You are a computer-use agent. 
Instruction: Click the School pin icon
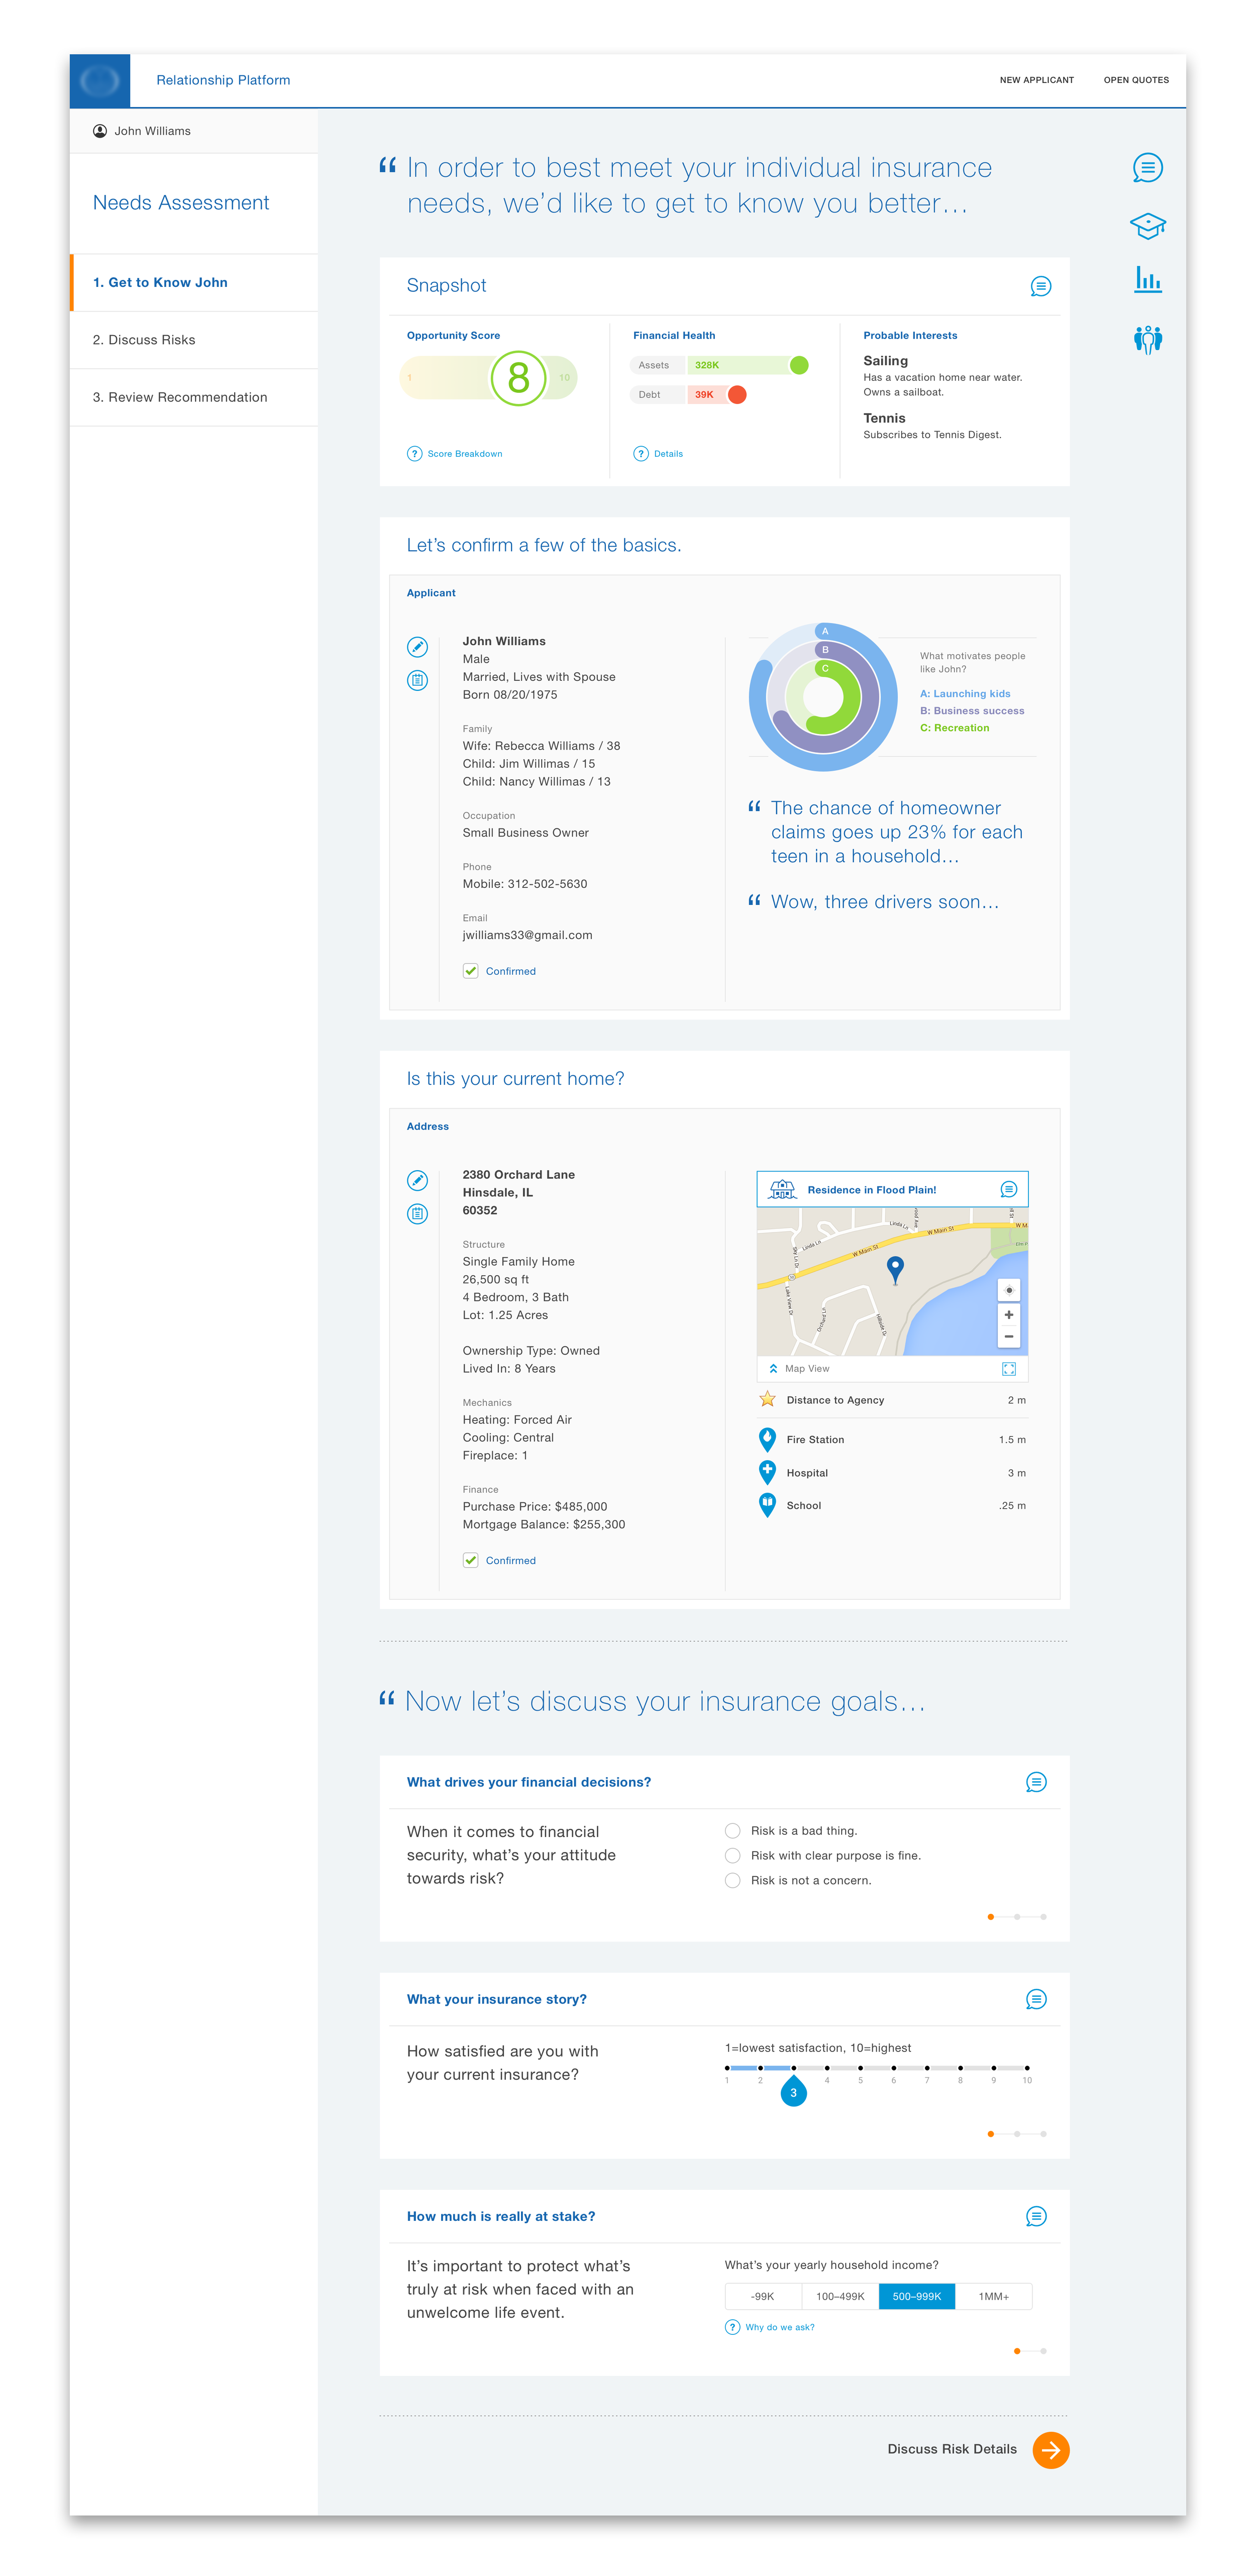pyautogui.click(x=767, y=1505)
